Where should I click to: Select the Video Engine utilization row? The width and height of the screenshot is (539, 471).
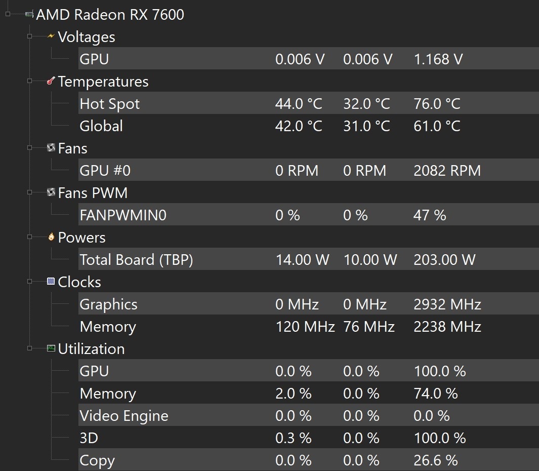pyautogui.click(x=124, y=416)
